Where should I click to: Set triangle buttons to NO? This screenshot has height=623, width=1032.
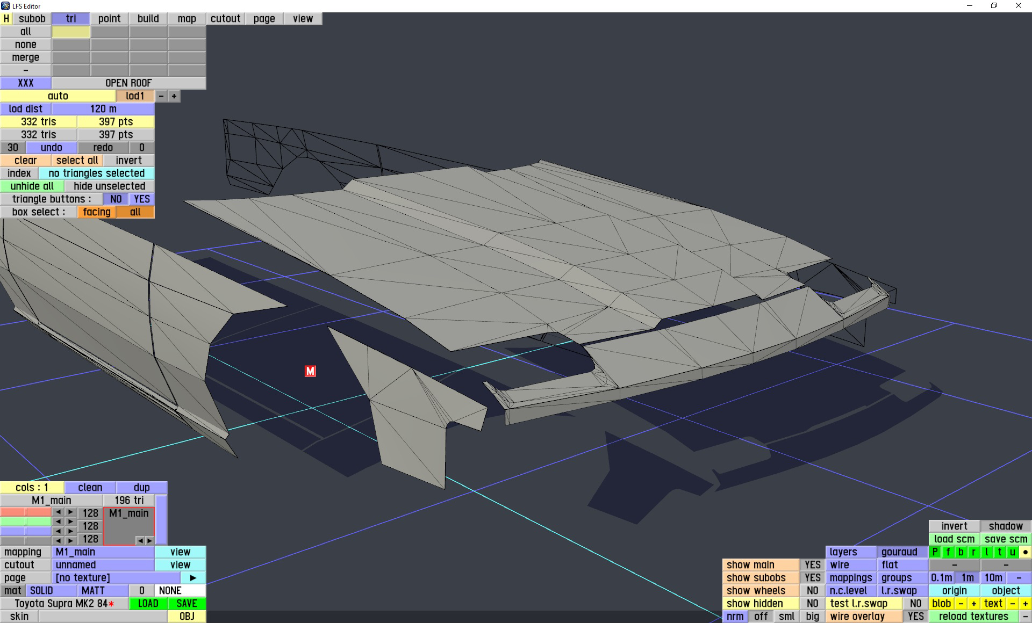coord(116,199)
